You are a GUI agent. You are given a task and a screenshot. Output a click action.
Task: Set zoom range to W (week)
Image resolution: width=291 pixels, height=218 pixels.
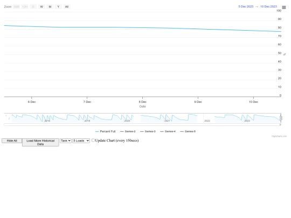coord(41,6)
